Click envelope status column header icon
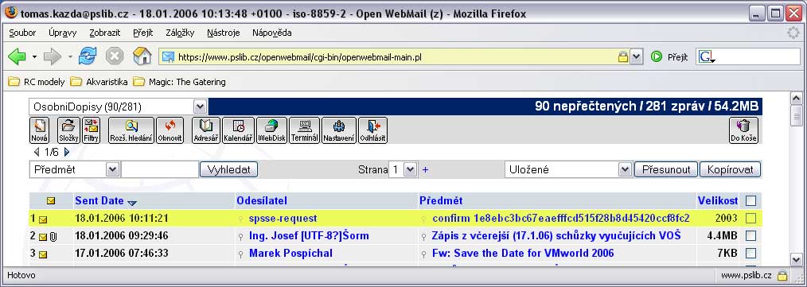 tap(51, 200)
